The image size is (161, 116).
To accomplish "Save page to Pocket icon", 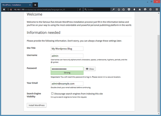I will click(x=129, y=10).
